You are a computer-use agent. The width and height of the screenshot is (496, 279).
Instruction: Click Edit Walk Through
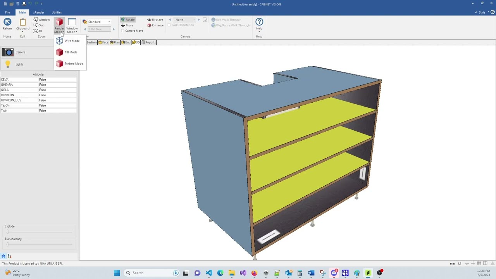[226, 20]
